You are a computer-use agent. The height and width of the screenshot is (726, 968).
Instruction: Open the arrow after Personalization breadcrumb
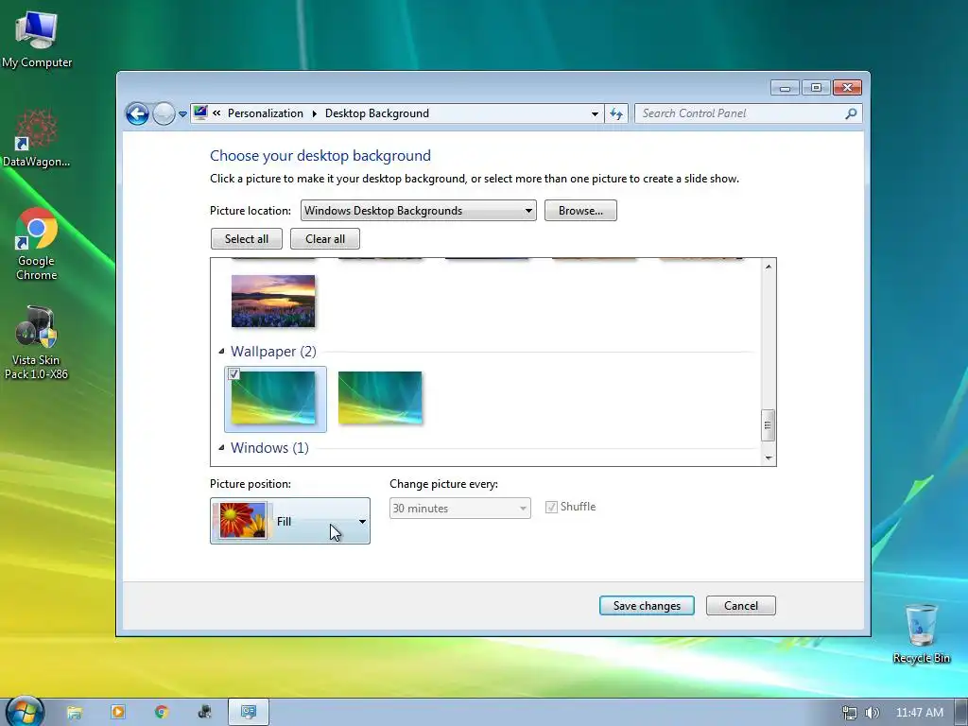[x=314, y=113]
